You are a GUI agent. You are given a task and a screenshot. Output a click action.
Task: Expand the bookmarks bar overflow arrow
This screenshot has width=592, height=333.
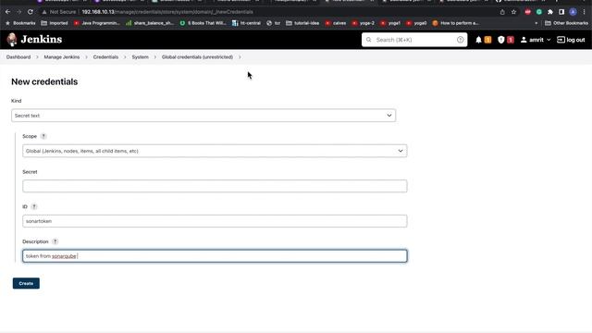coord(536,23)
